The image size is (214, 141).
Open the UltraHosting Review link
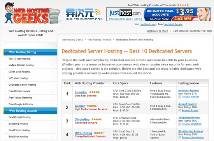click(191, 131)
